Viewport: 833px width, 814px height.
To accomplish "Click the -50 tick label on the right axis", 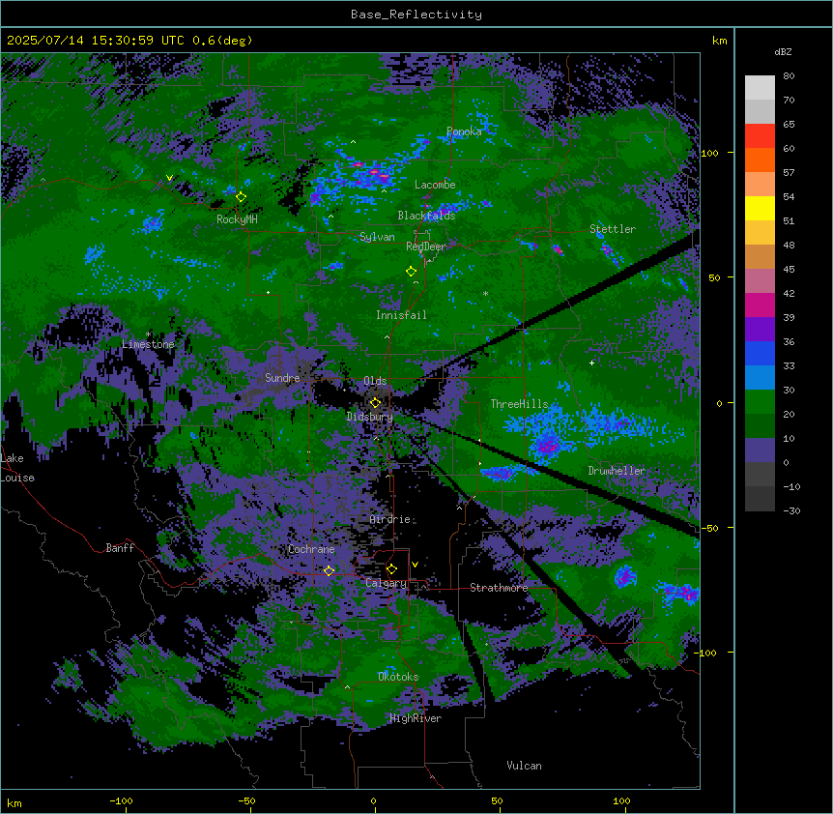I will [709, 528].
